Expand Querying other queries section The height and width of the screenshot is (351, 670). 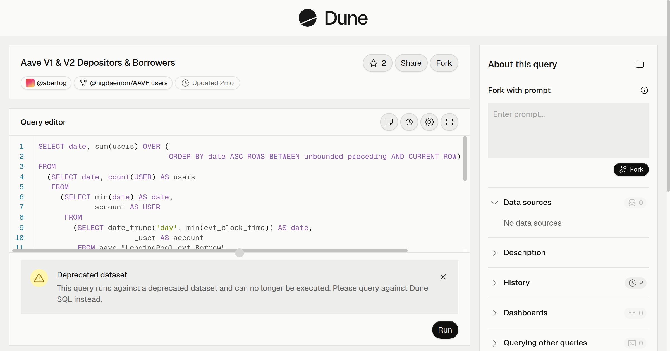point(568,343)
